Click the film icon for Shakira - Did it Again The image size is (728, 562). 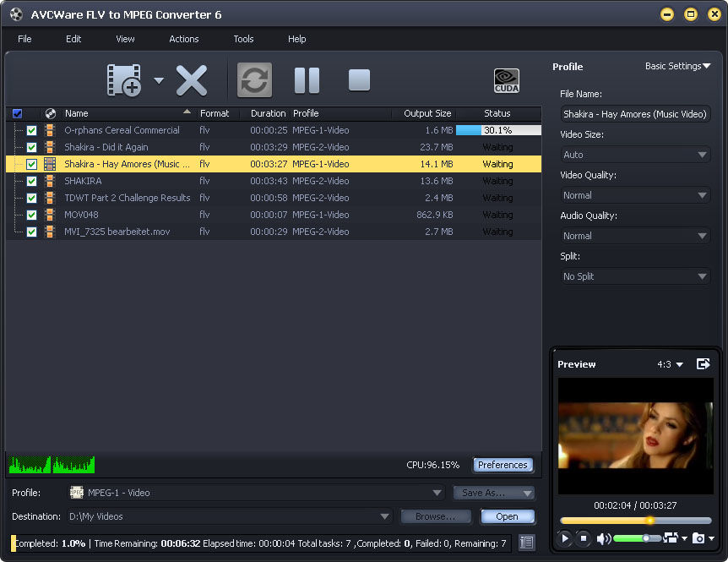point(50,147)
